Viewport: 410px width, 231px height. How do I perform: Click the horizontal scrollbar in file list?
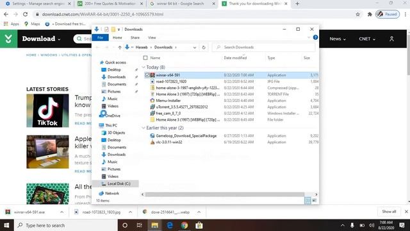(225, 194)
